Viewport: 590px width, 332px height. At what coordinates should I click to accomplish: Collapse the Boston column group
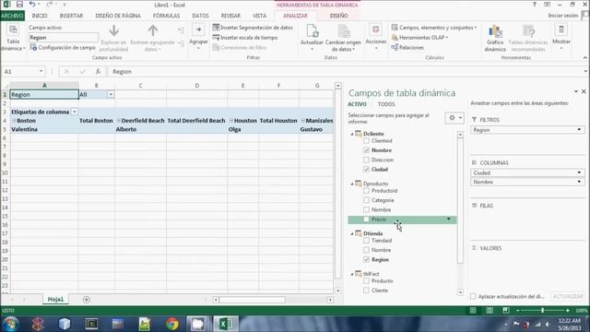click(x=15, y=121)
